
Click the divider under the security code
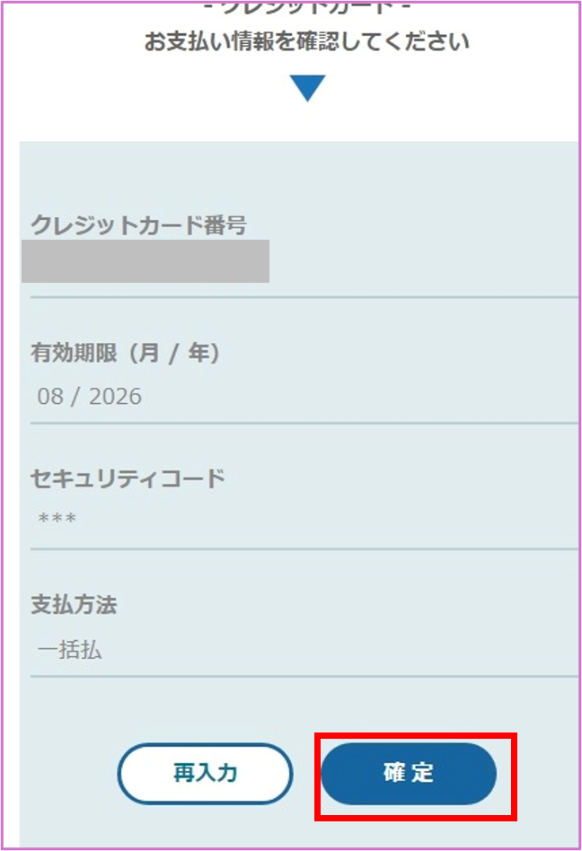click(x=304, y=548)
